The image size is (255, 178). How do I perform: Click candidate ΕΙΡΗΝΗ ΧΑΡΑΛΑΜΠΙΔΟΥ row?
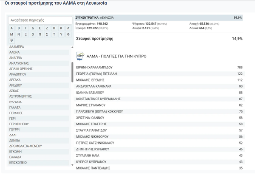[159, 68]
